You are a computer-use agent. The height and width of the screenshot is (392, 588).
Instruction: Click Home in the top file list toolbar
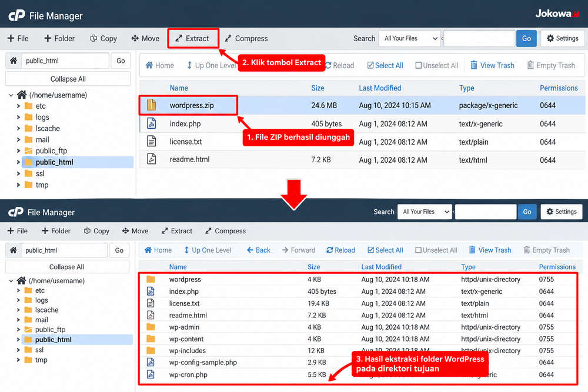click(x=160, y=66)
